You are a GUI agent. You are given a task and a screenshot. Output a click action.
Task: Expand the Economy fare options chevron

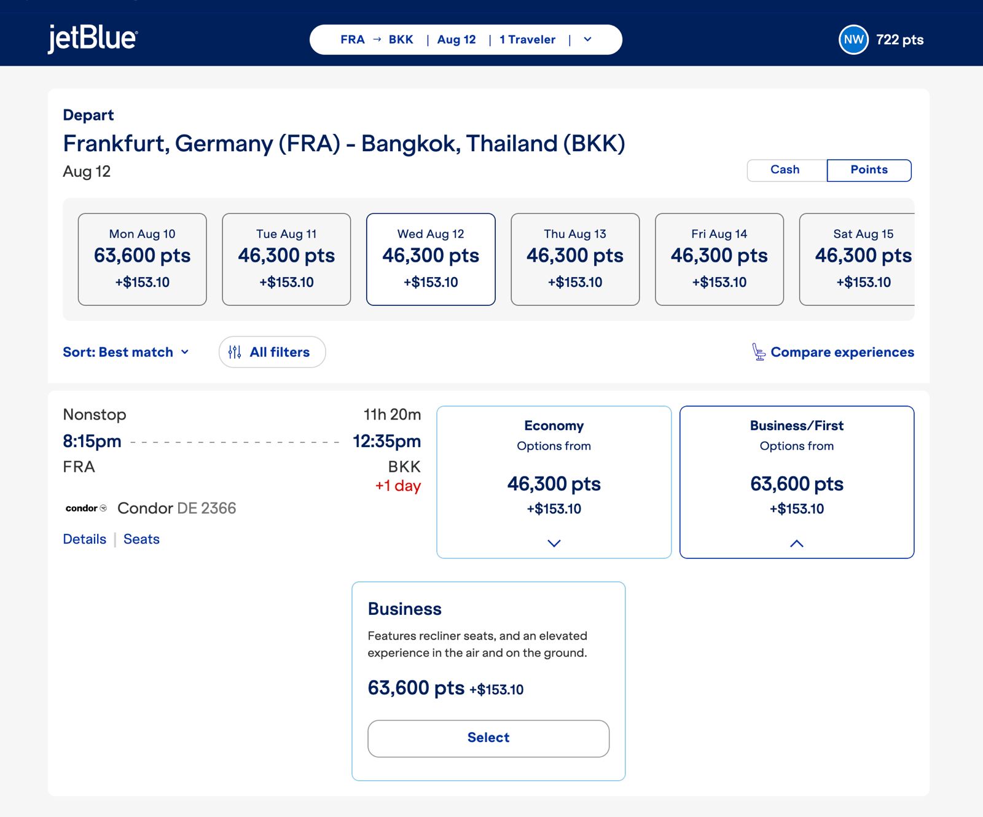(x=554, y=543)
